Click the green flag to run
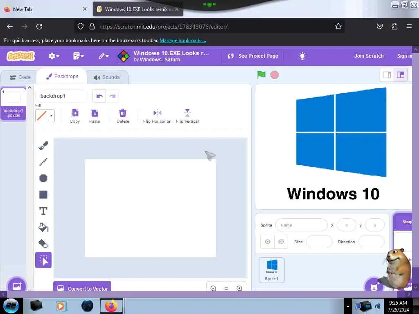This screenshot has width=419, height=314. 261,75
